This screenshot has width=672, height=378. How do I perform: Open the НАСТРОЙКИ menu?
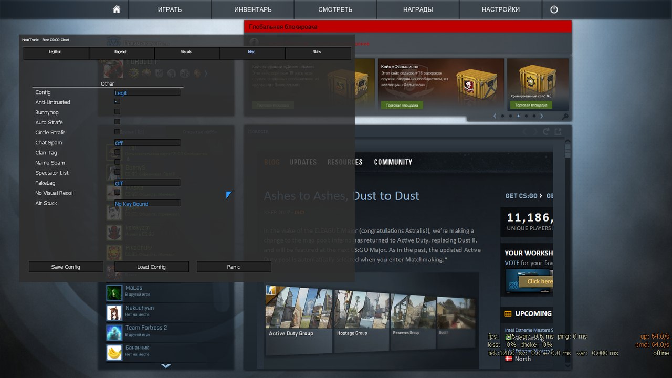click(x=501, y=9)
